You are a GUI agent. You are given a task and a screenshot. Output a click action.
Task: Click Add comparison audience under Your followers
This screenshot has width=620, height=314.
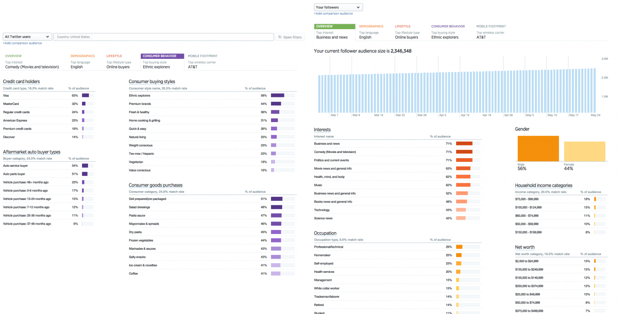tap(333, 14)
